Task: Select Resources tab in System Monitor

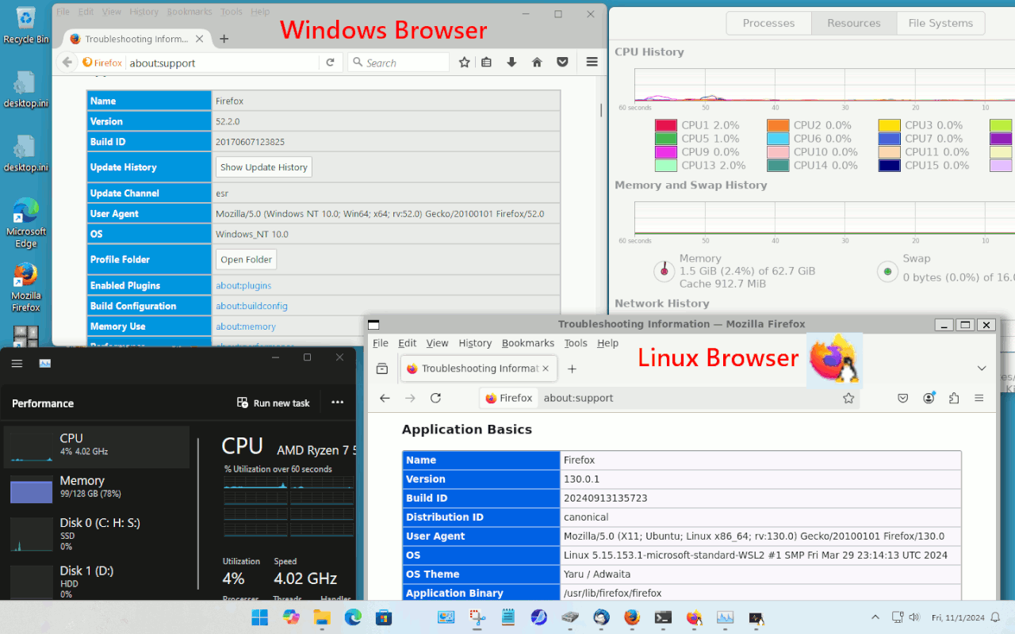Action: pyautogui.click(x=854, y=23)
